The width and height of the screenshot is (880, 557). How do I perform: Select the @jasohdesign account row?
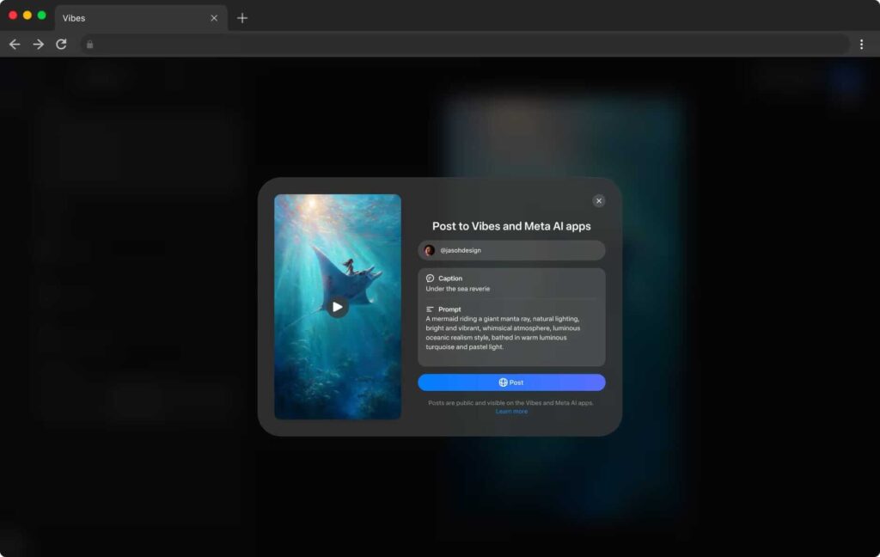coord(511,250)
